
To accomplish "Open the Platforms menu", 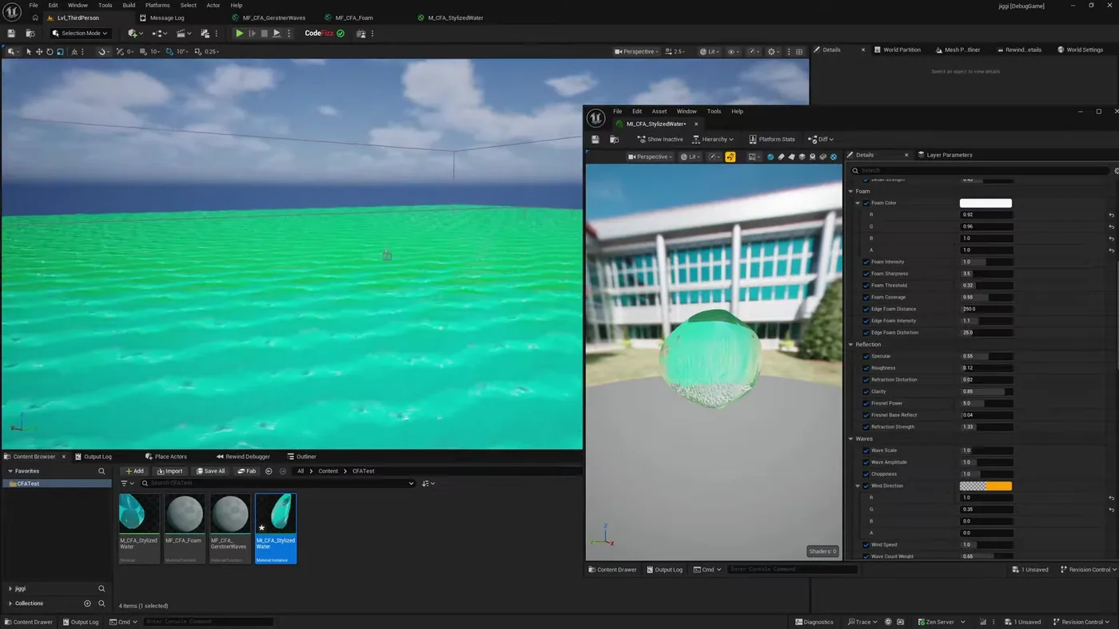I will (157, 6).
